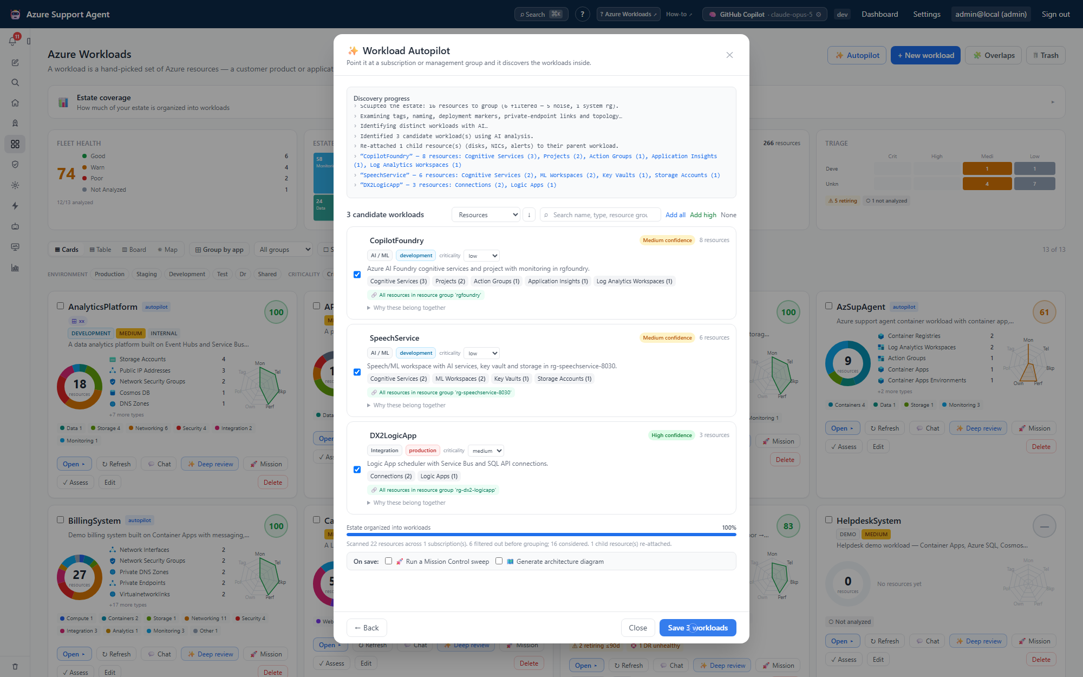
Task: Open the Dashboard page from the top bar
Action: point(879,14)
